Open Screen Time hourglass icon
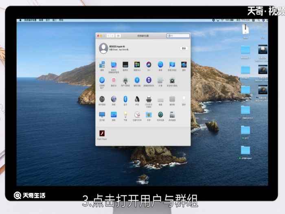This screenshot has width=285, height=214. pos(149,80)
